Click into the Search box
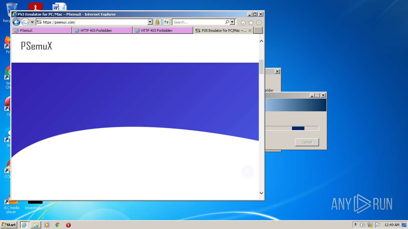 [x=198, y=22]
